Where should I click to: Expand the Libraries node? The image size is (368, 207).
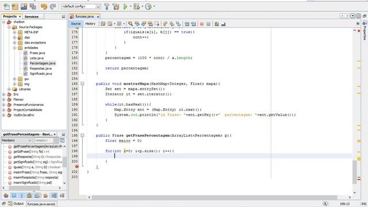9,89
